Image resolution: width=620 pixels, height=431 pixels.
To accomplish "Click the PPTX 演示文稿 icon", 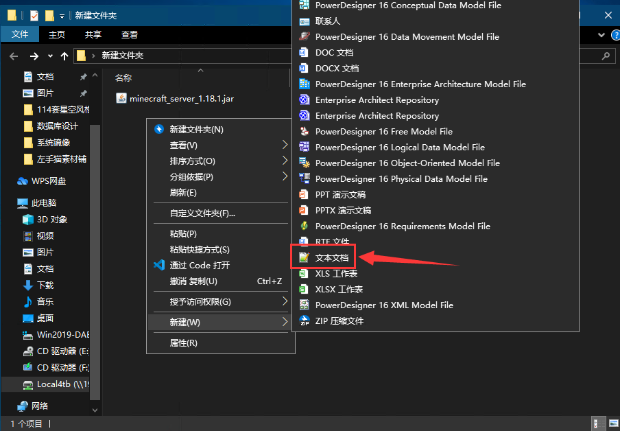I will click(303, 211).
